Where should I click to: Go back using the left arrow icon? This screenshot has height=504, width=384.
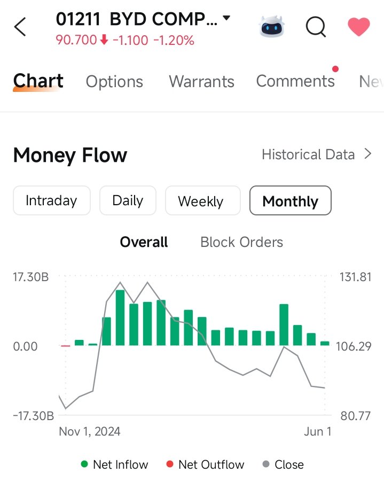tap(20, 27)
